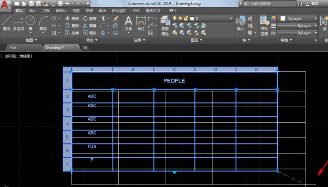Click the Copy (复制) tool

pos(72,25)
